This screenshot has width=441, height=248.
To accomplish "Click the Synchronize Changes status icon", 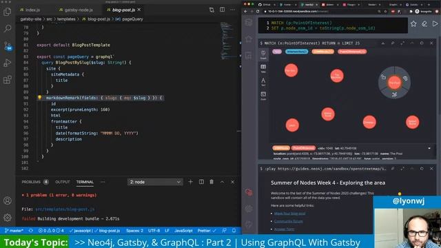I will coord(31,231).
